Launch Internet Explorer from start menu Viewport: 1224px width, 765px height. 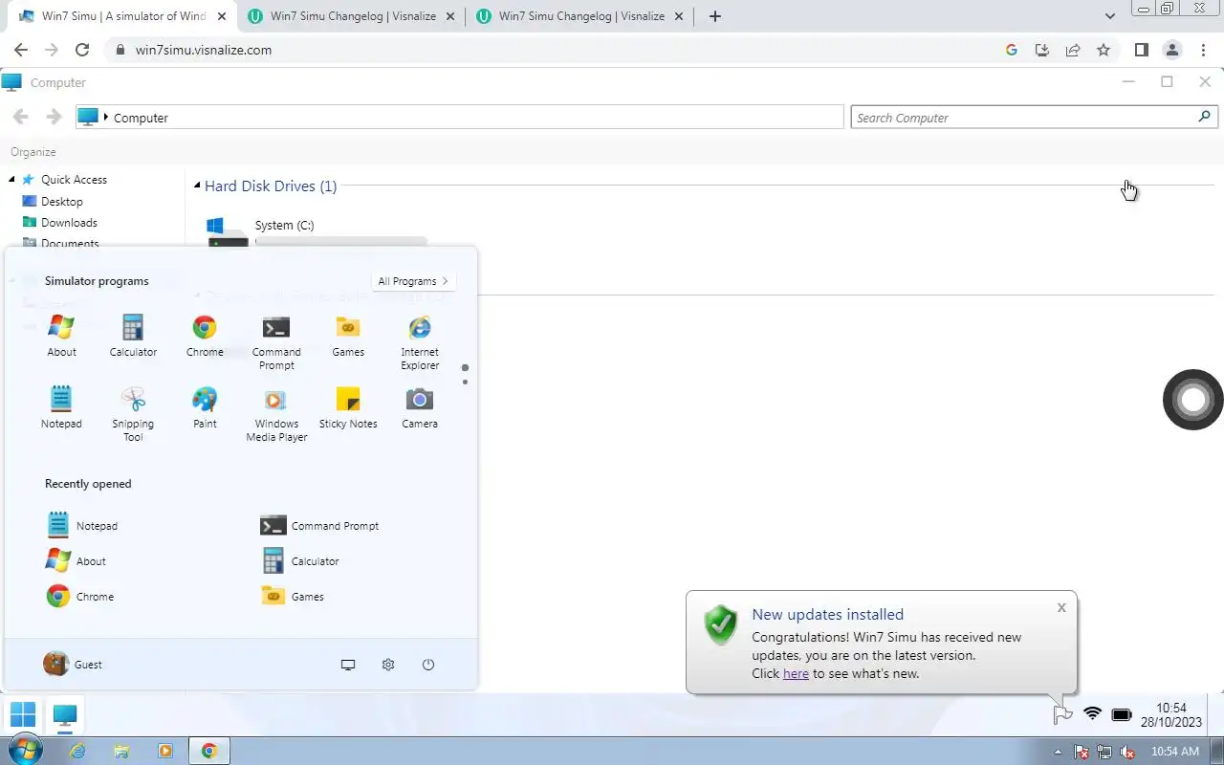click(420, 343)
